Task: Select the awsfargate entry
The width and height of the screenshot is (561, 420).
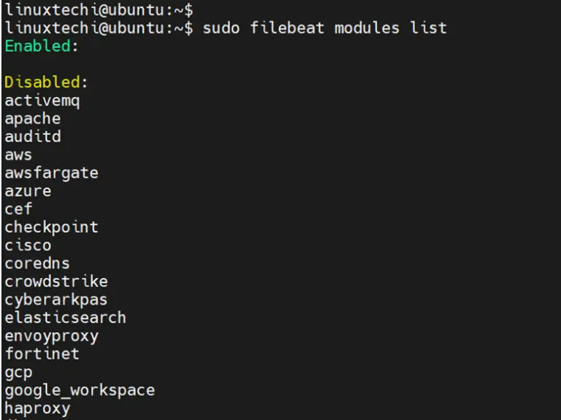Action: [x=52, y=174]
